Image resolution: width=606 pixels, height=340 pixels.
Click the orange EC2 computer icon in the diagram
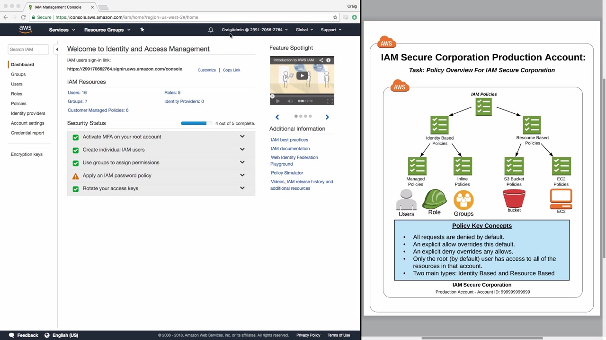tap(561, 199)
